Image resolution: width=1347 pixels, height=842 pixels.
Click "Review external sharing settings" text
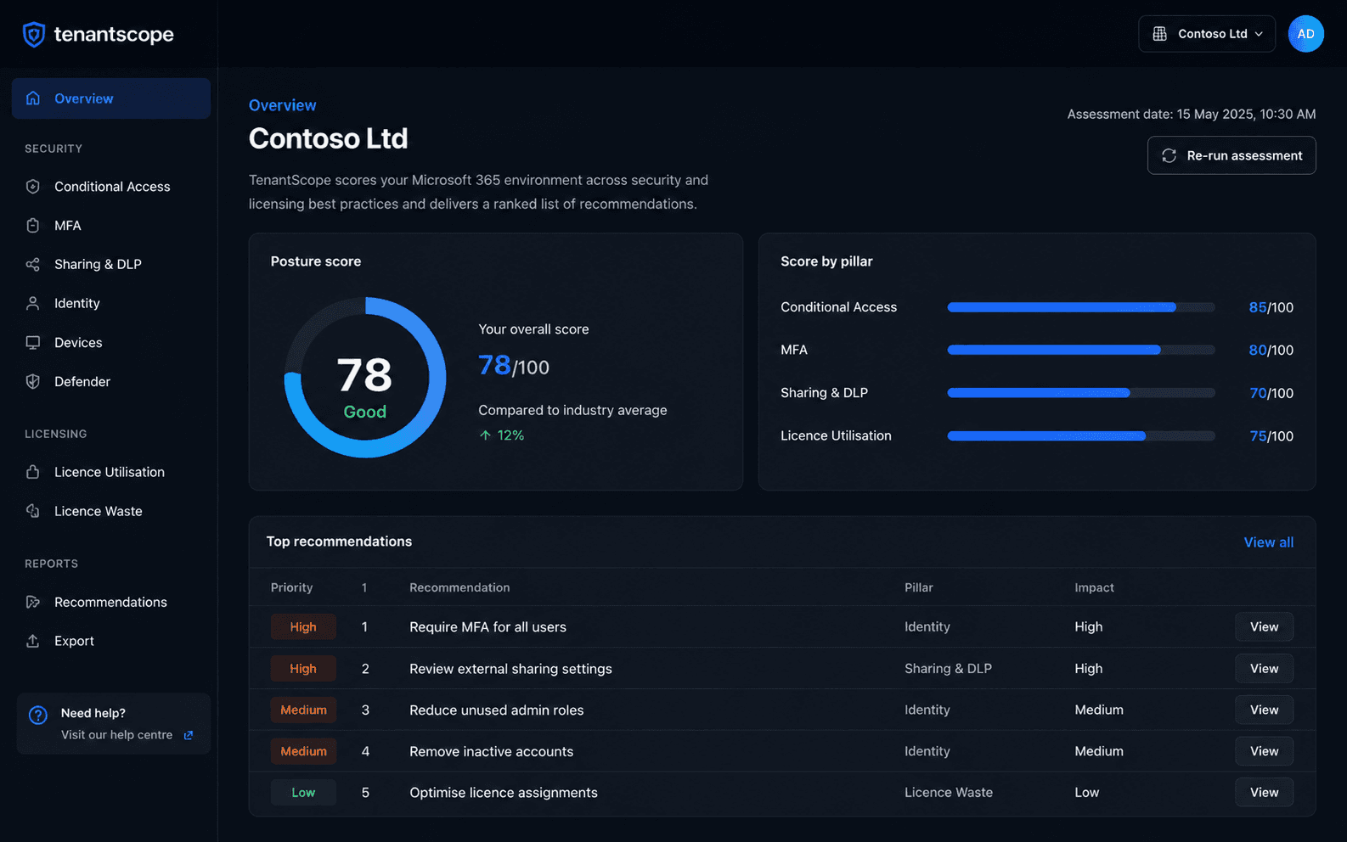point(510,669)
